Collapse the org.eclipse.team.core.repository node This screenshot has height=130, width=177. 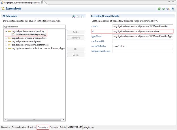pyautogui.click(x=6, y=31)
